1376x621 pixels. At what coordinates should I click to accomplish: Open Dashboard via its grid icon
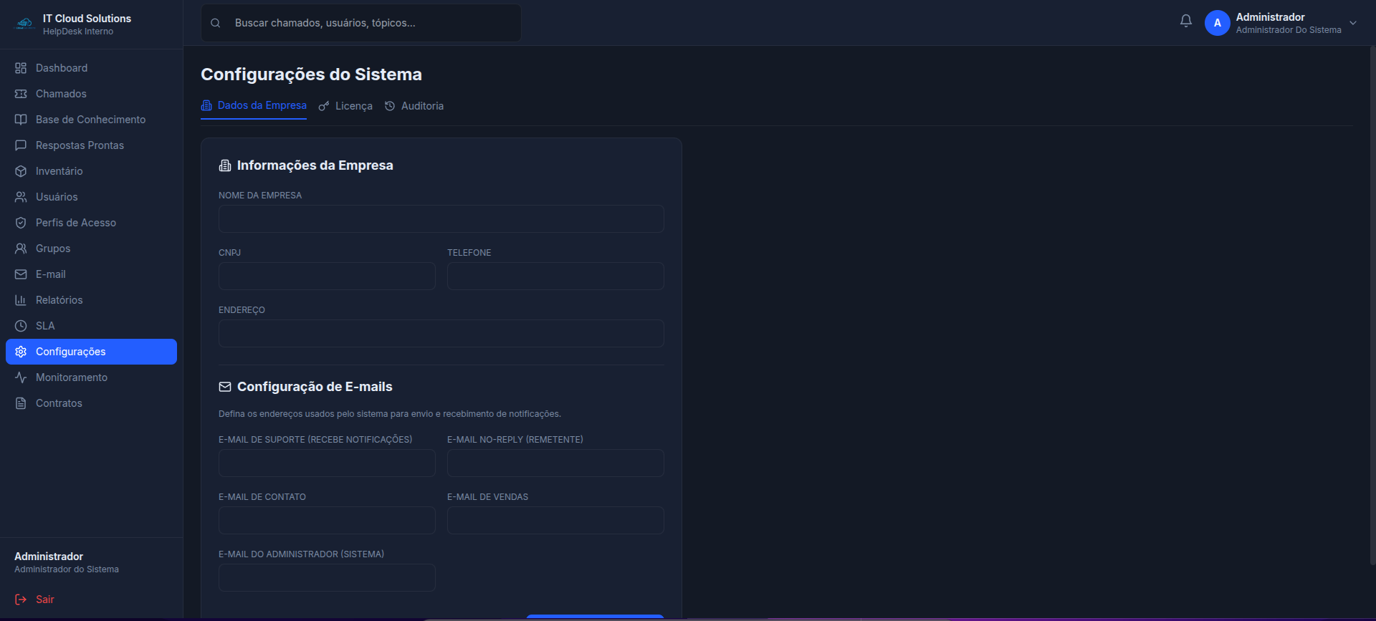click(x=21, y=68)
